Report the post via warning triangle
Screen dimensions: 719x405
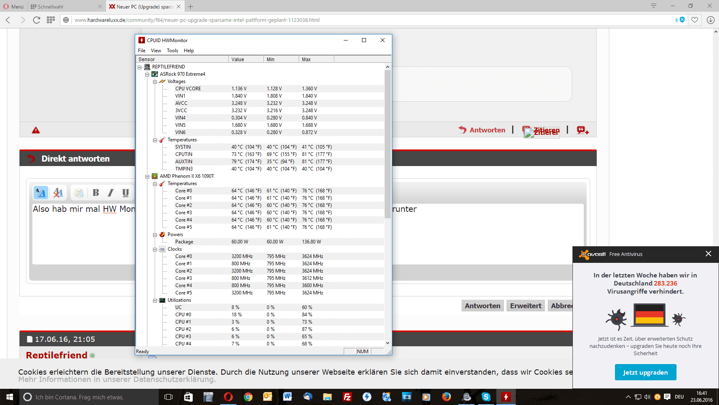point(36,130)
